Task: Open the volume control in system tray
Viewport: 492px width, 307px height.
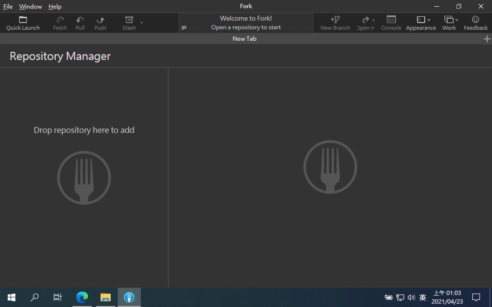Action: coord(411,297)
